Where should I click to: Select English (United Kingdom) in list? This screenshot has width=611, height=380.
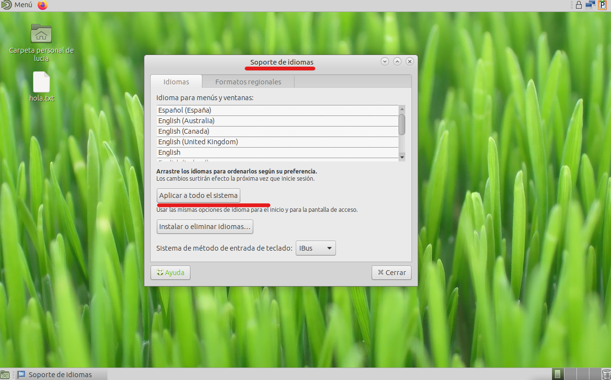tap(198, 142)
